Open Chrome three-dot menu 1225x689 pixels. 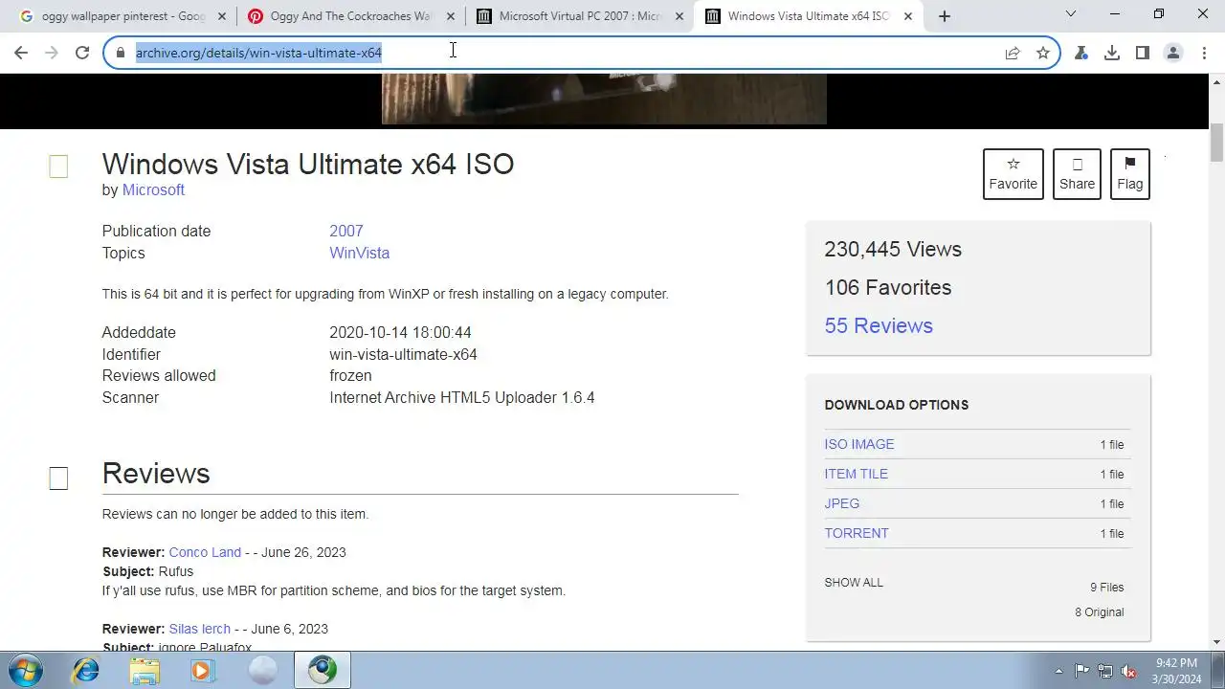pos(1203,54)
